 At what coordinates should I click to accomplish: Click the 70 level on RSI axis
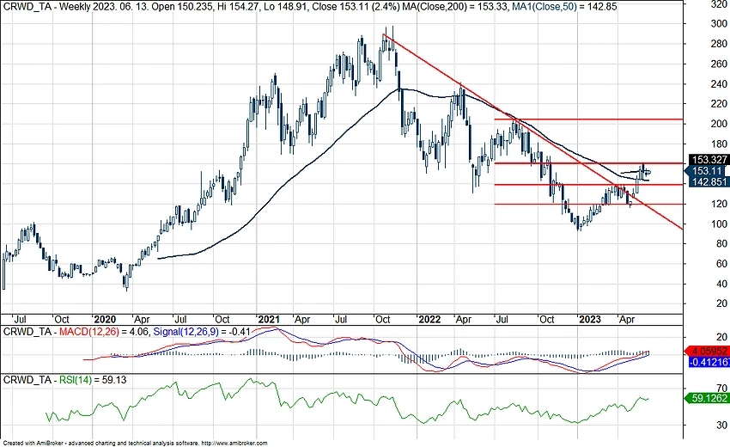tap(721, 389)
